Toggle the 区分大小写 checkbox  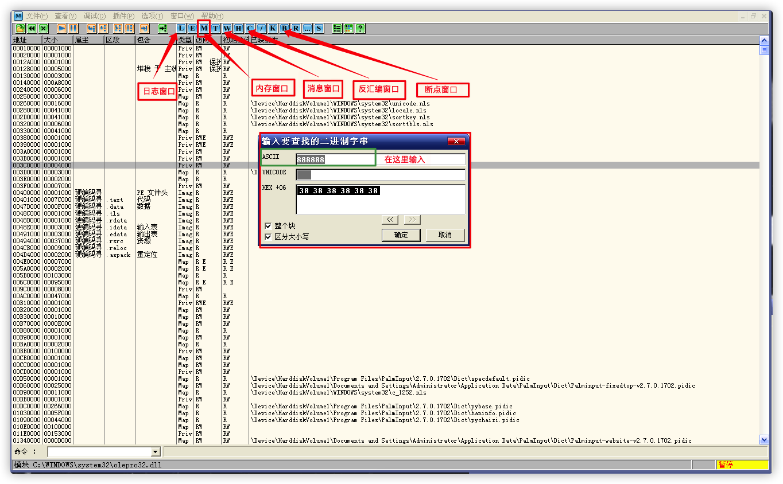click(x=268, y=236)
